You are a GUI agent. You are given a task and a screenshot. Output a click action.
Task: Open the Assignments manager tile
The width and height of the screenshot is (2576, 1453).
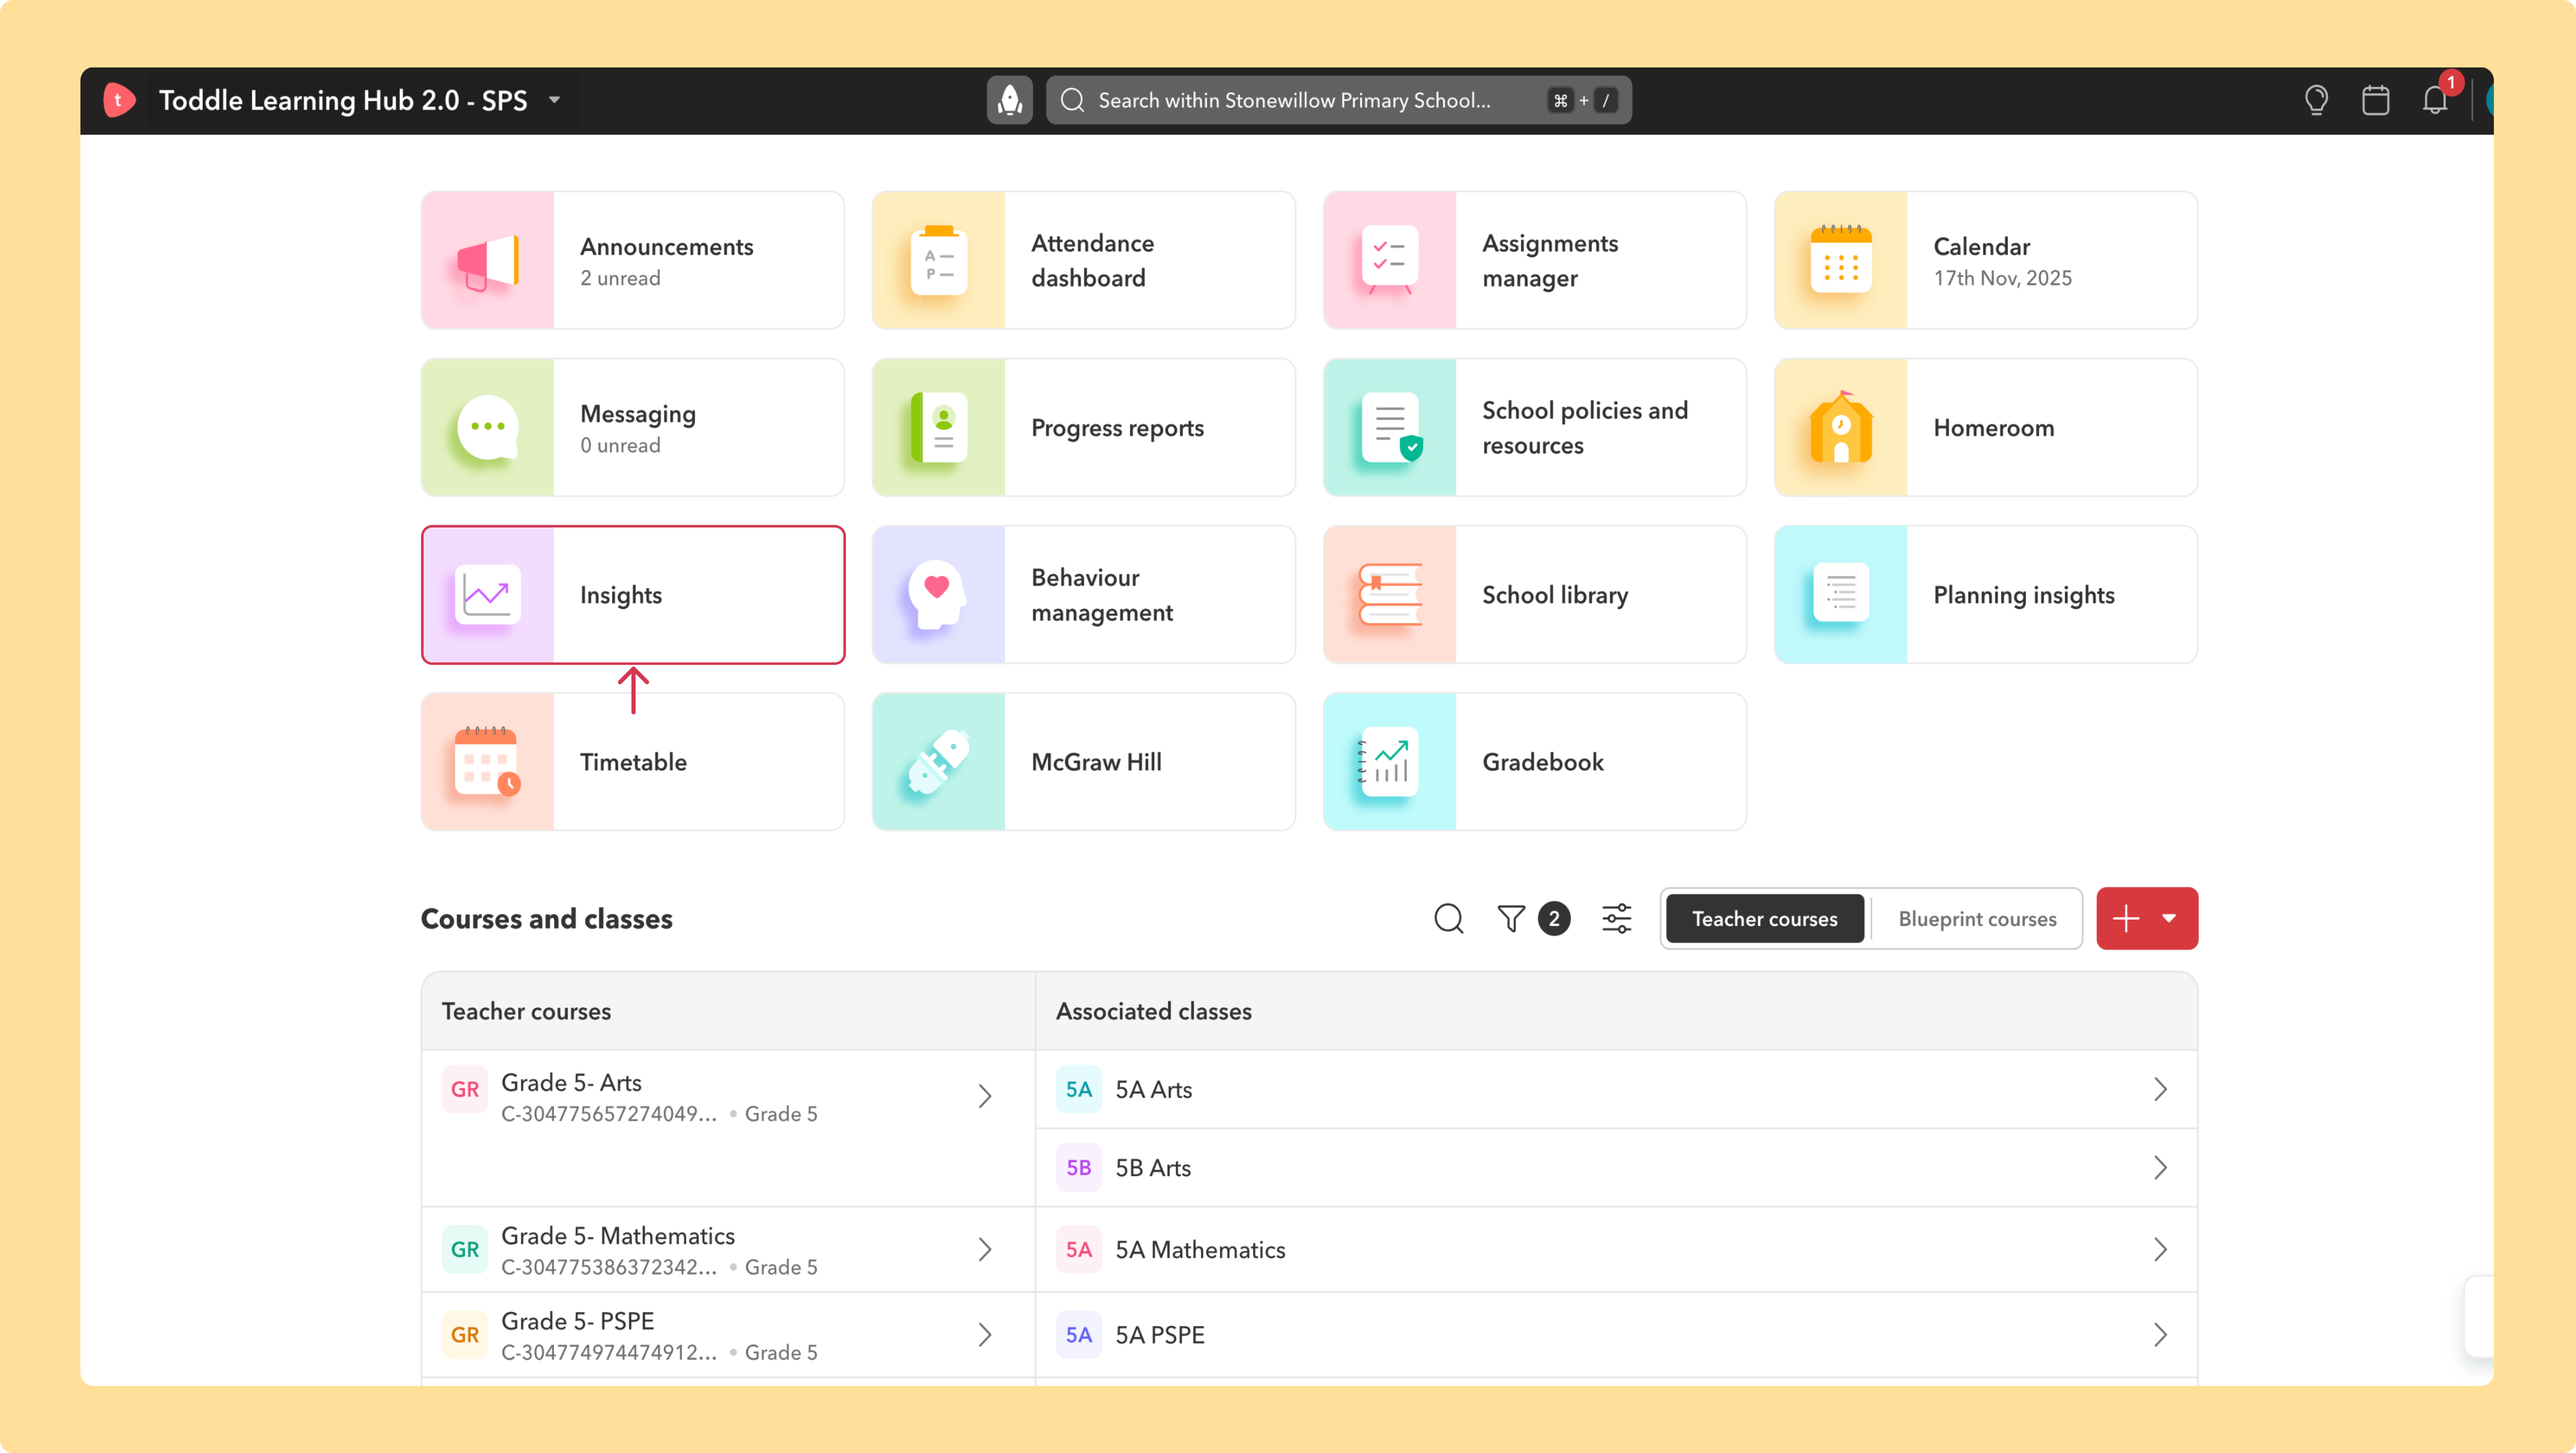coord(1535,261)
